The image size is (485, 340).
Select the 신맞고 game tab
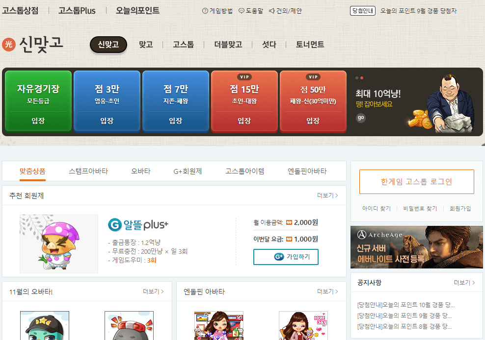(108, 45)
